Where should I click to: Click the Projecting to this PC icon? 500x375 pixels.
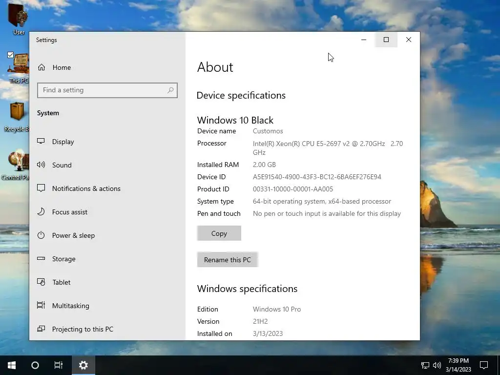click(41, 329)
